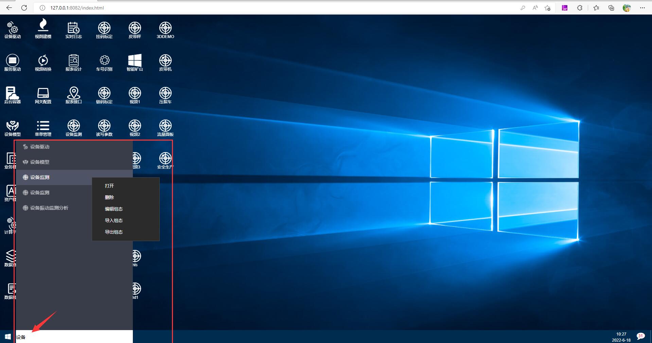Open the 安全生产 desktop icon
The width and height of the screenshot is (652, 343).
pyautogui.click(x=165, y=160)
